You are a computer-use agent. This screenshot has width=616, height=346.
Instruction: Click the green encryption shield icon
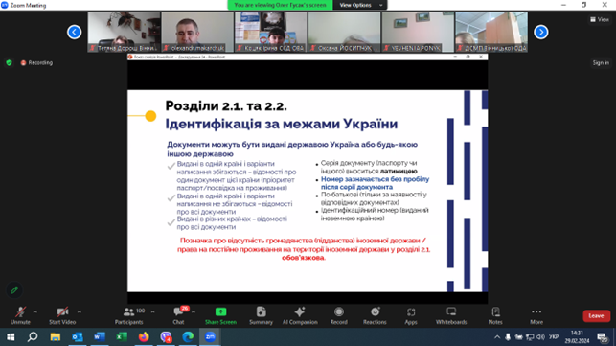click(x=9, y=63)
